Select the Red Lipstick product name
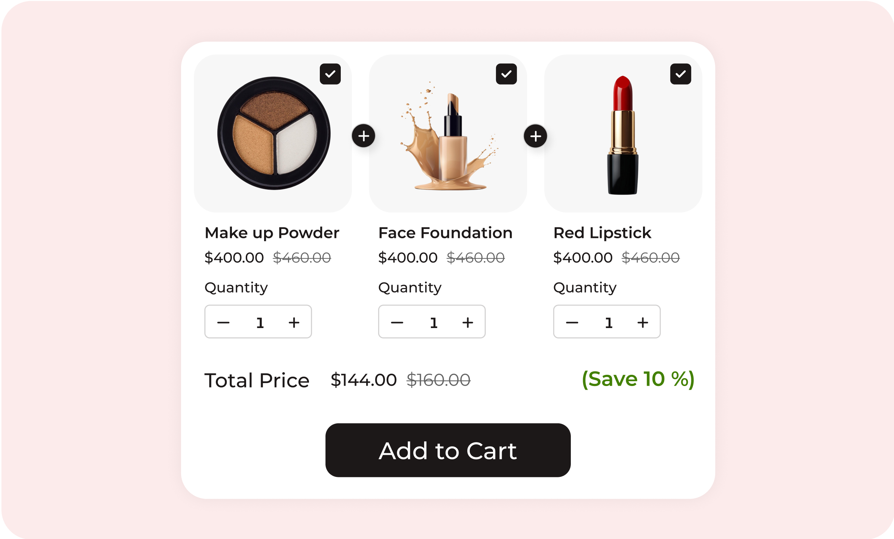The height and width of the screenshot is (539, 894). pos(602,233)
